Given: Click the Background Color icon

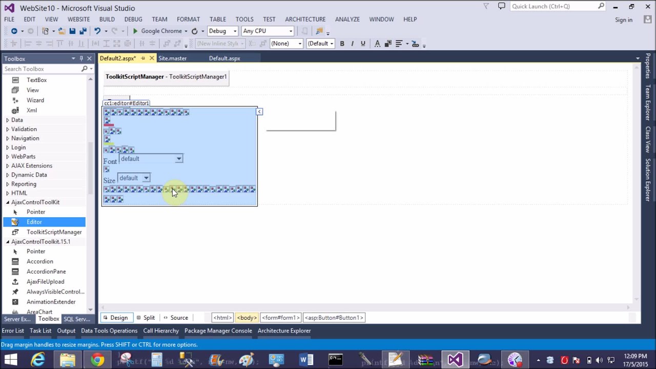Looking at the screenshot, I should click(388, 44).
